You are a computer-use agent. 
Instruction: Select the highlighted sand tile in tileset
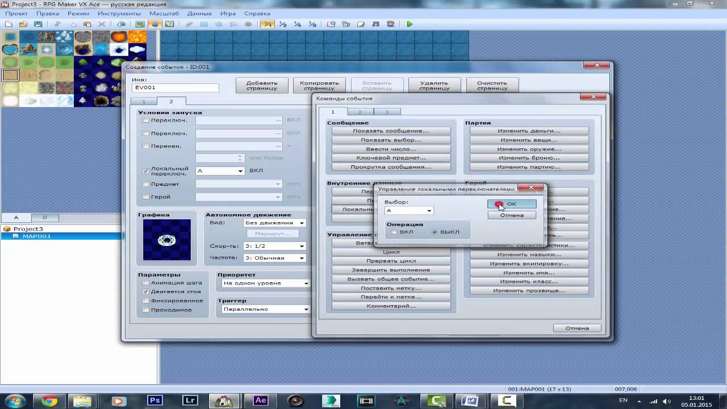(10, 75)
